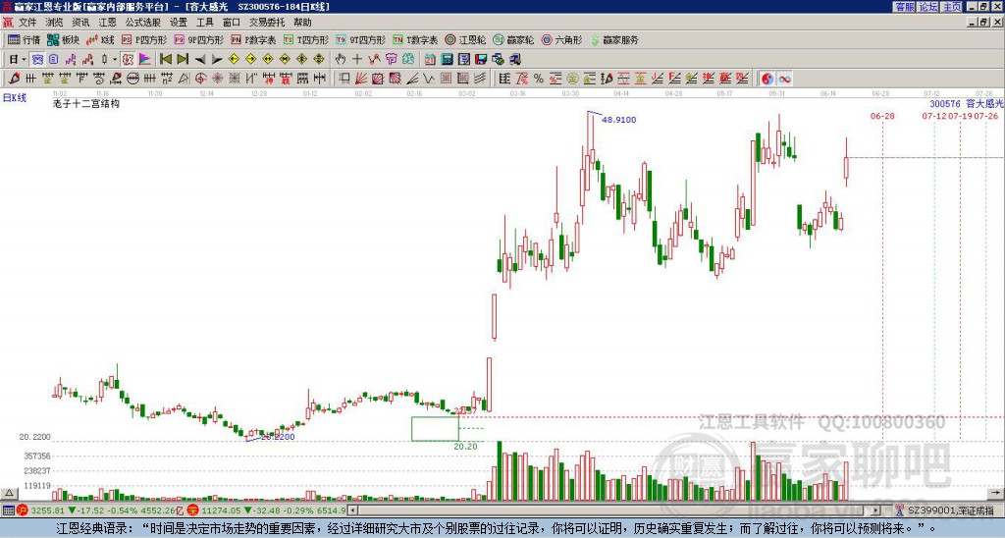
Task: Open the 9P四方形 tool
Action: (x=199, y=39)
